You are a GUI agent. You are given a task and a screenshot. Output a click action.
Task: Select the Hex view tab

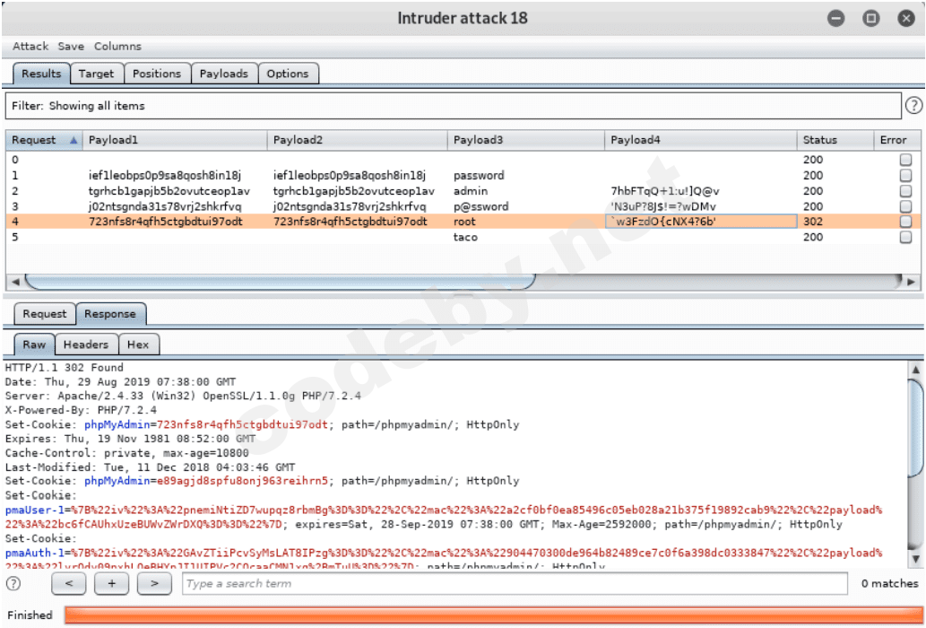138,345
